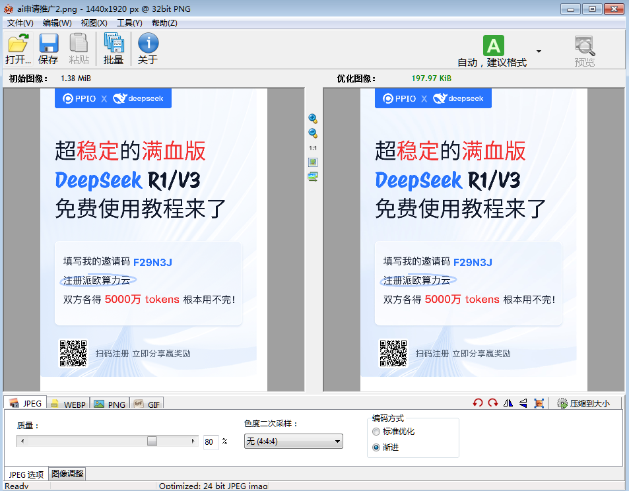This screenshot has height=491, width=629.
Task: Click the 粘贴 paste toolbar icon
Action: tap(78, 48)
